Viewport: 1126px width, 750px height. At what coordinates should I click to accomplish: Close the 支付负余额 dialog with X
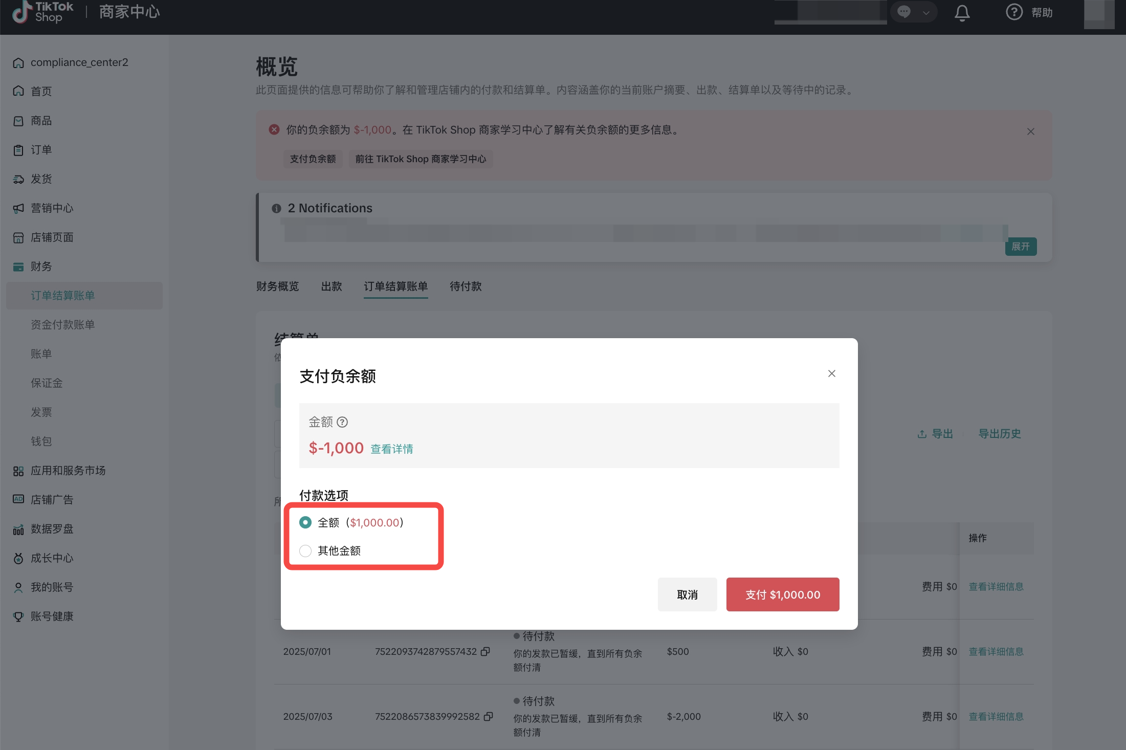click(x=831, y=373)
